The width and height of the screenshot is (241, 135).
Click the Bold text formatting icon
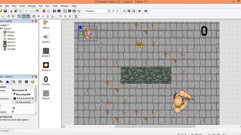point(38,16)
